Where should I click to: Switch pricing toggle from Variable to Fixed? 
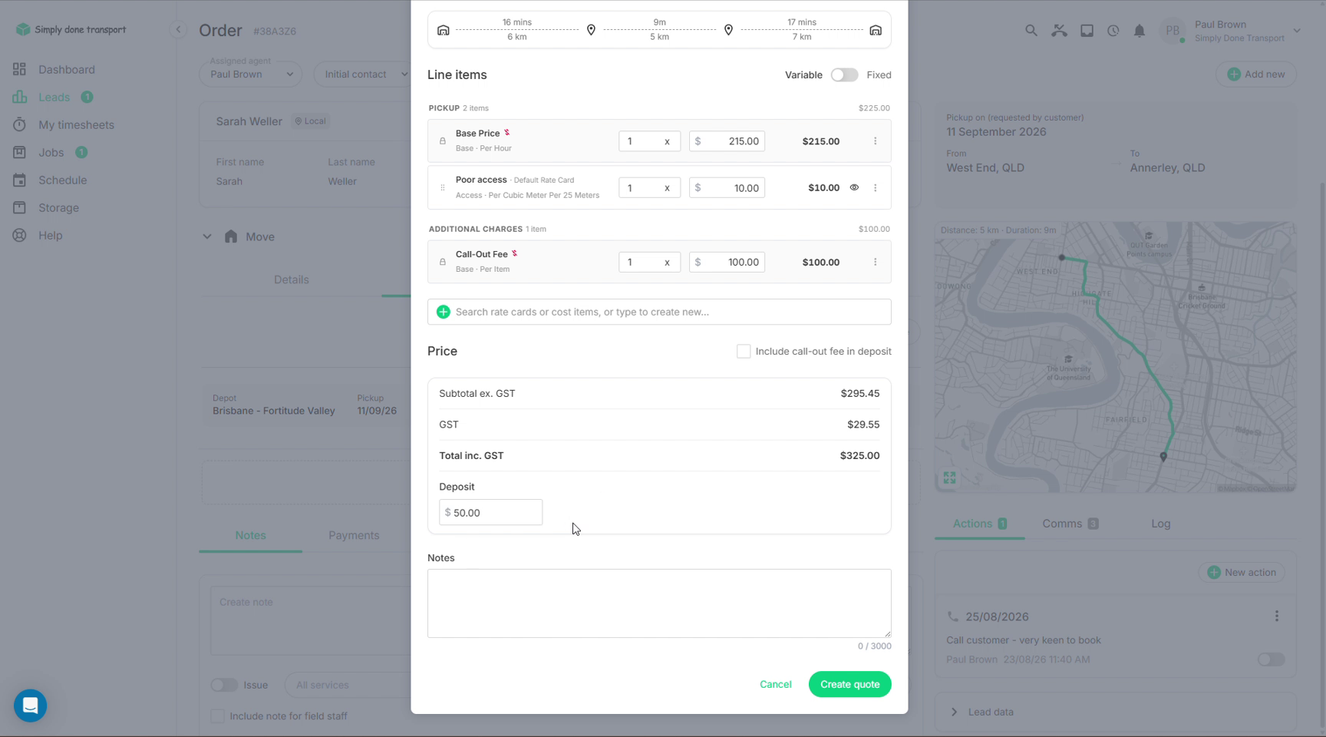(844, 74)
